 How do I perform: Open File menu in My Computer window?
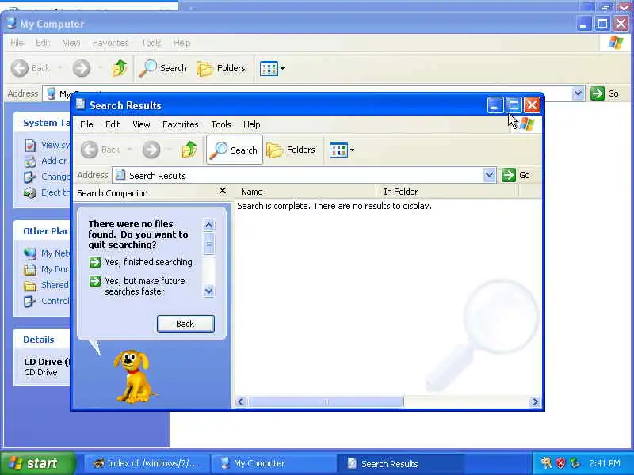(x=17, y=43)
